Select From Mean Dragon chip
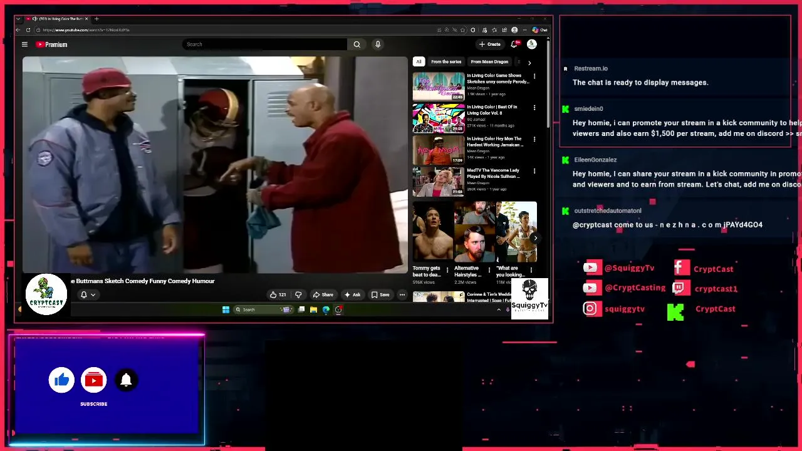802x451 pixels. pos(489,62)
